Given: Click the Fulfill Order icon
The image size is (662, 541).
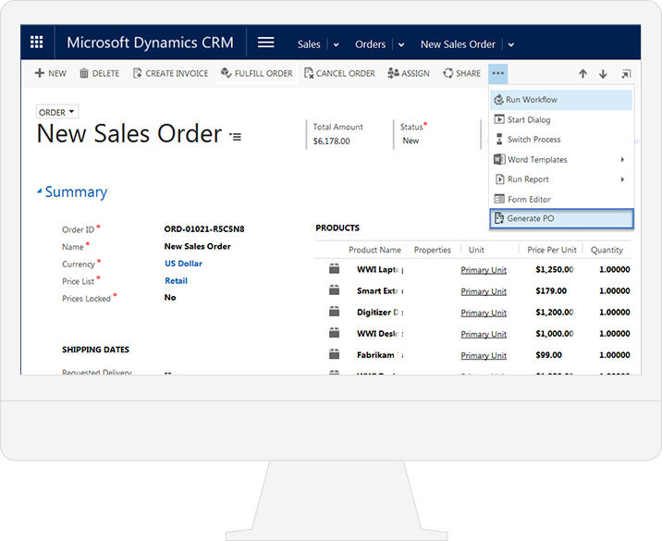Looking at the screenshot, I should [227, 73].
